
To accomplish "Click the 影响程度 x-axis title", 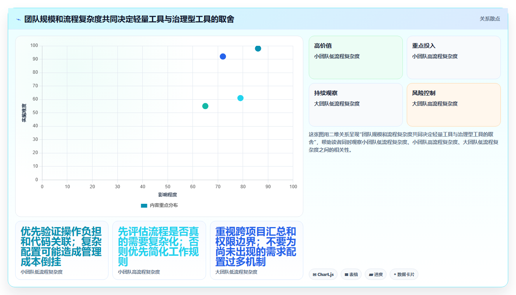I will pos(168,195).
